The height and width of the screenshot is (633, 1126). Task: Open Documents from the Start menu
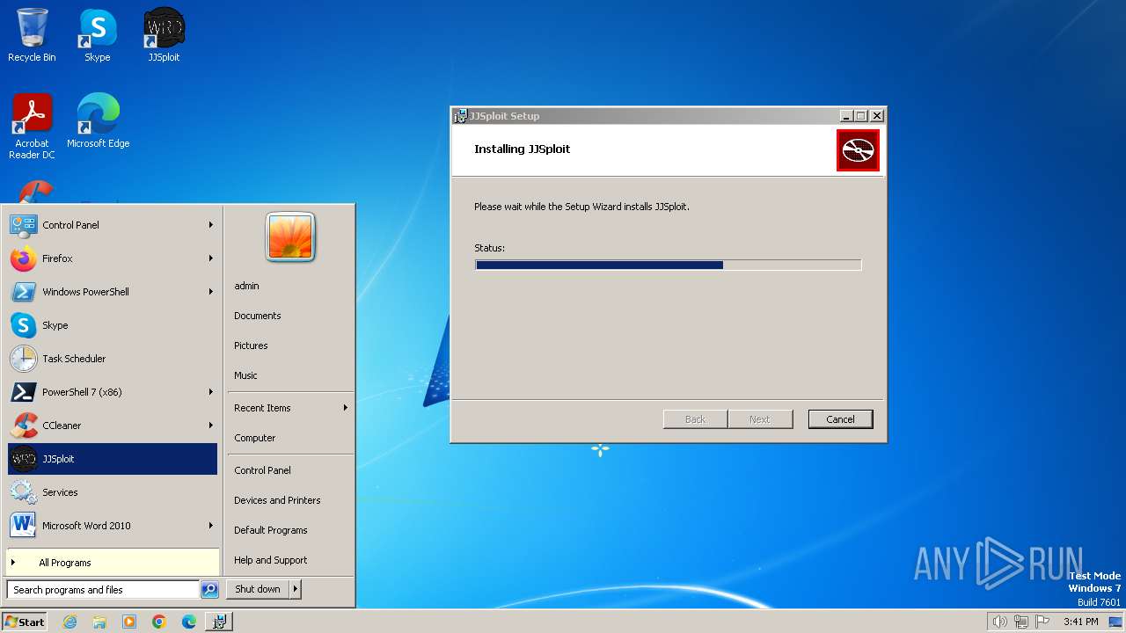pos(257,316)
